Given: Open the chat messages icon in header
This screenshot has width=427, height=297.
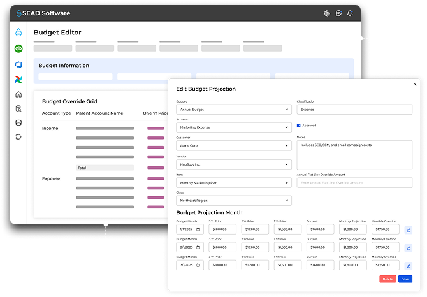Looking at the screenshot, I should [x=338, y=13].
